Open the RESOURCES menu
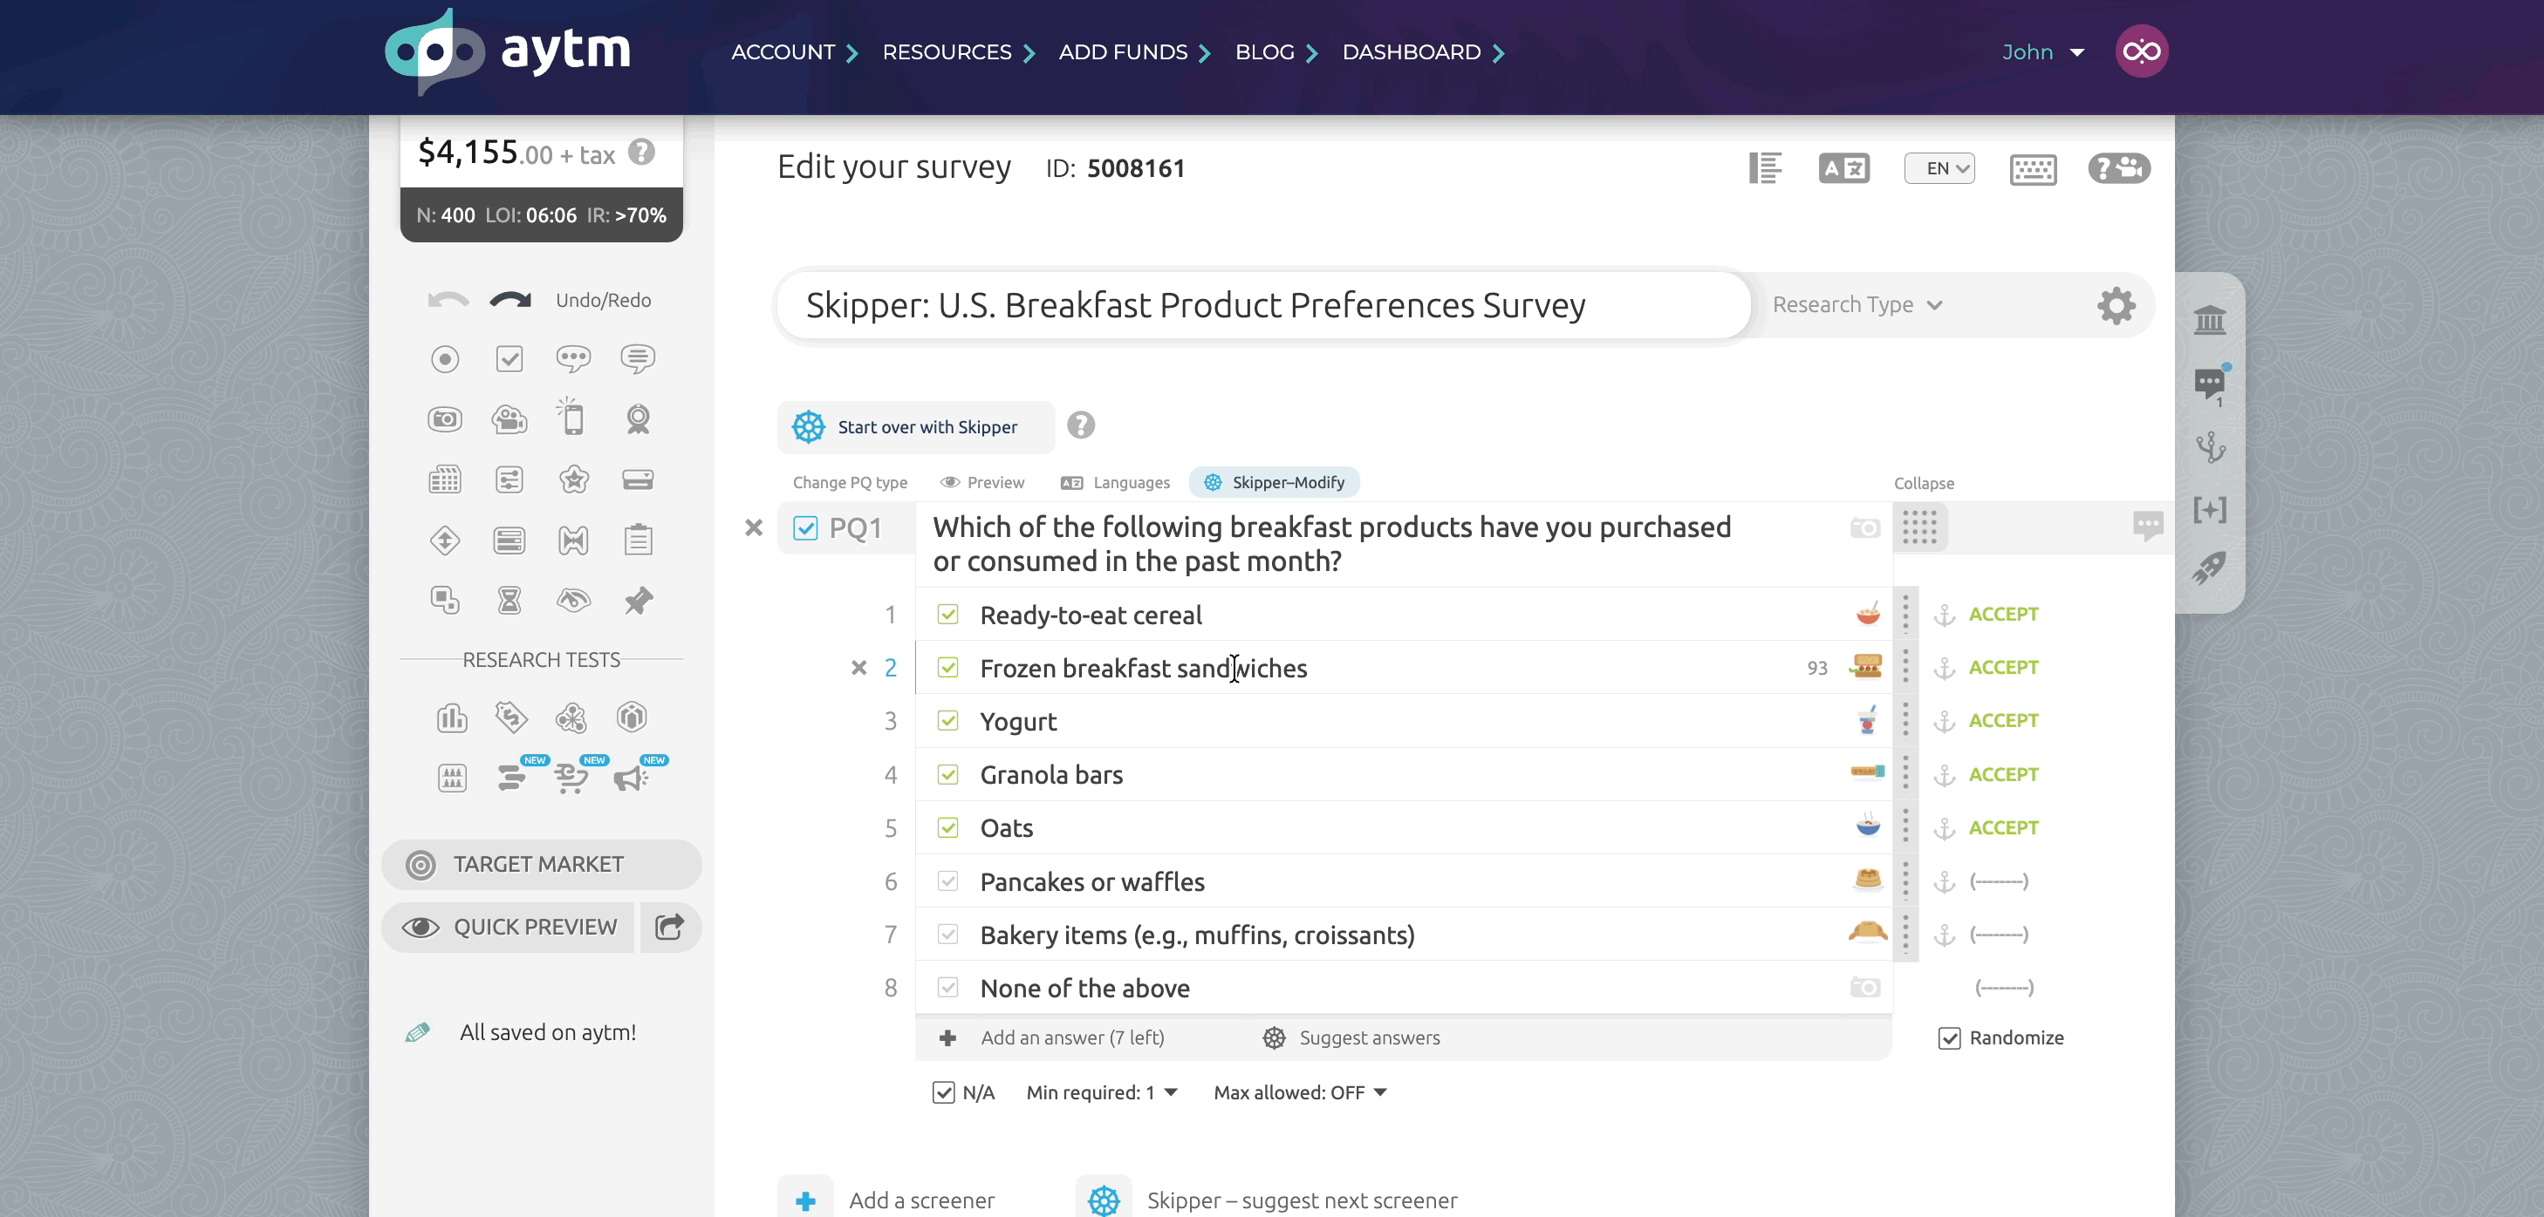Viewport: 2544px width, 1217px height. tap(958, 52)
